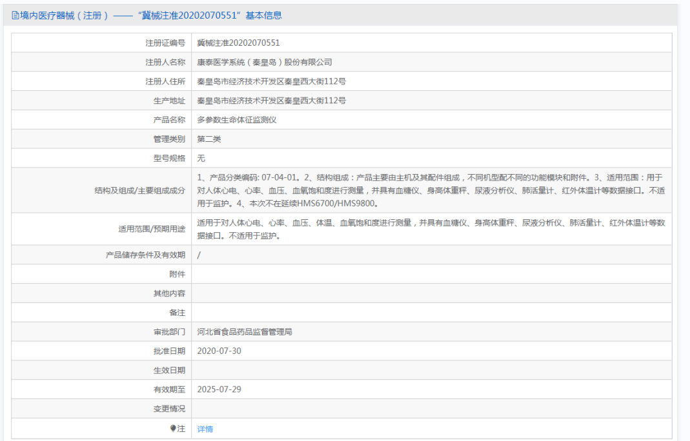This screenshot has width=690, height=441.
Task: Click approval date 2020-07-30
Action: click(219, 351)
